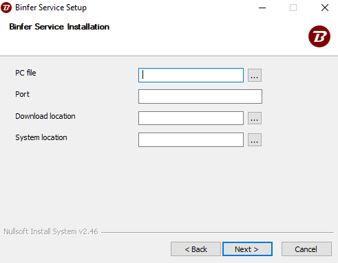Click the PC file label
Screen dimensions: 338x263
point(25,73)
